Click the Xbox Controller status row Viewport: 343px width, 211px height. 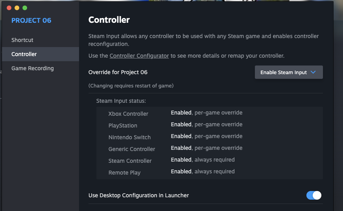point(128,114)
